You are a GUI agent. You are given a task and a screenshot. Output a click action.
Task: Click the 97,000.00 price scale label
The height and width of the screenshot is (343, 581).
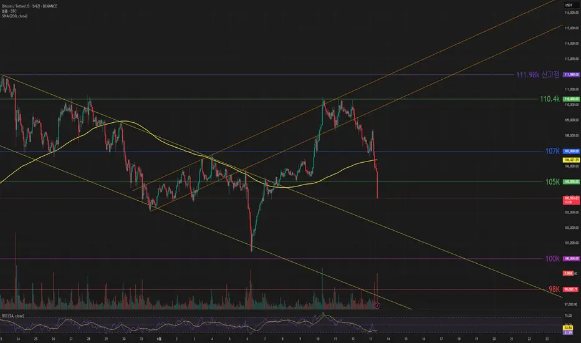pos(572,304)
